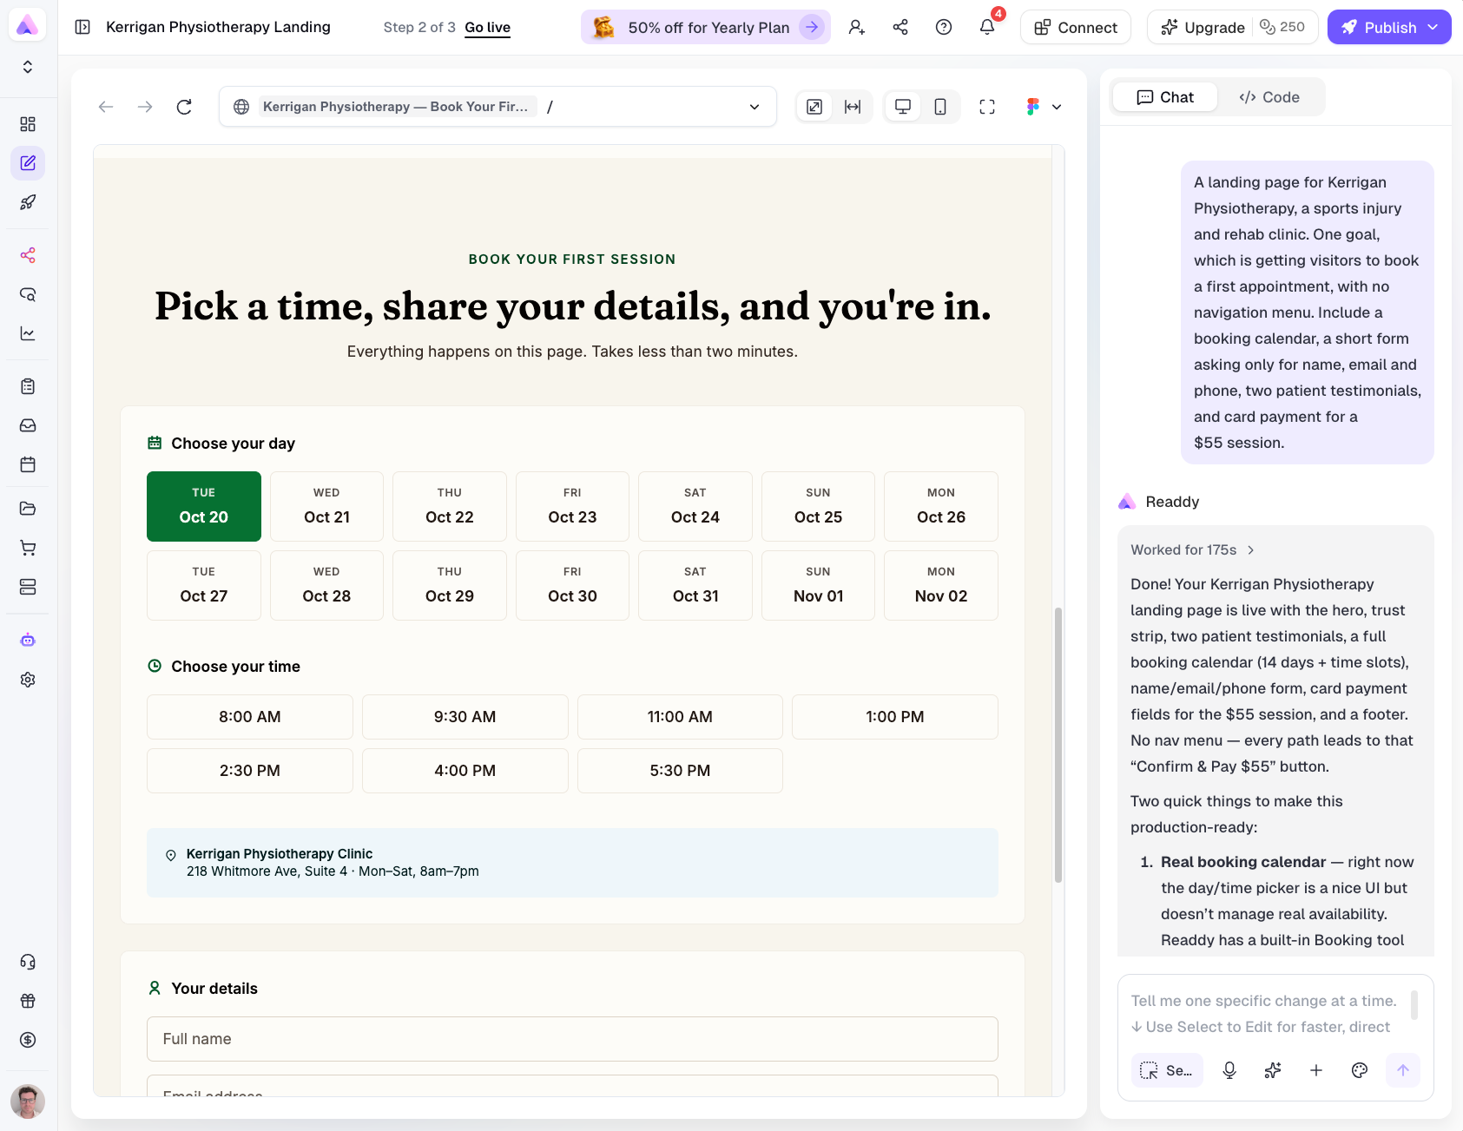This screenshot has width=1463, height=1131.
Task: Click the fit-width preview icon
Action: click(853, 107)
